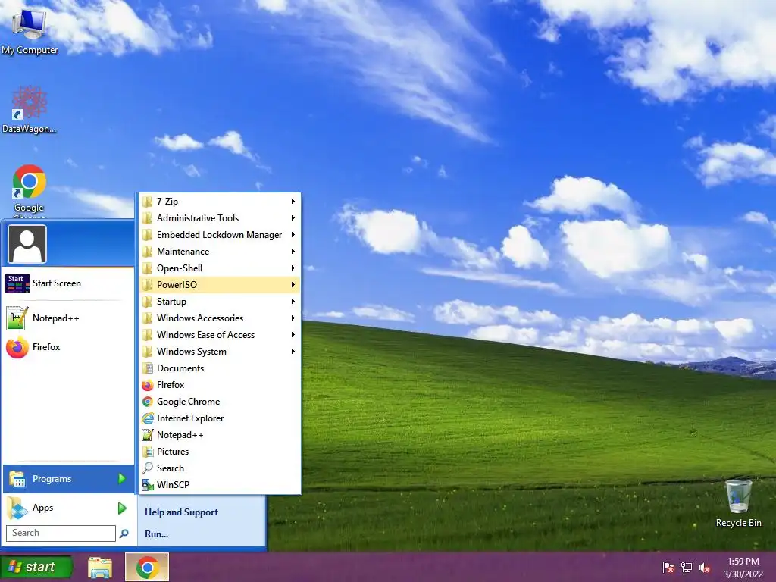
Task: Expand the Startup submenu arrow
Action: coord(293,302)
